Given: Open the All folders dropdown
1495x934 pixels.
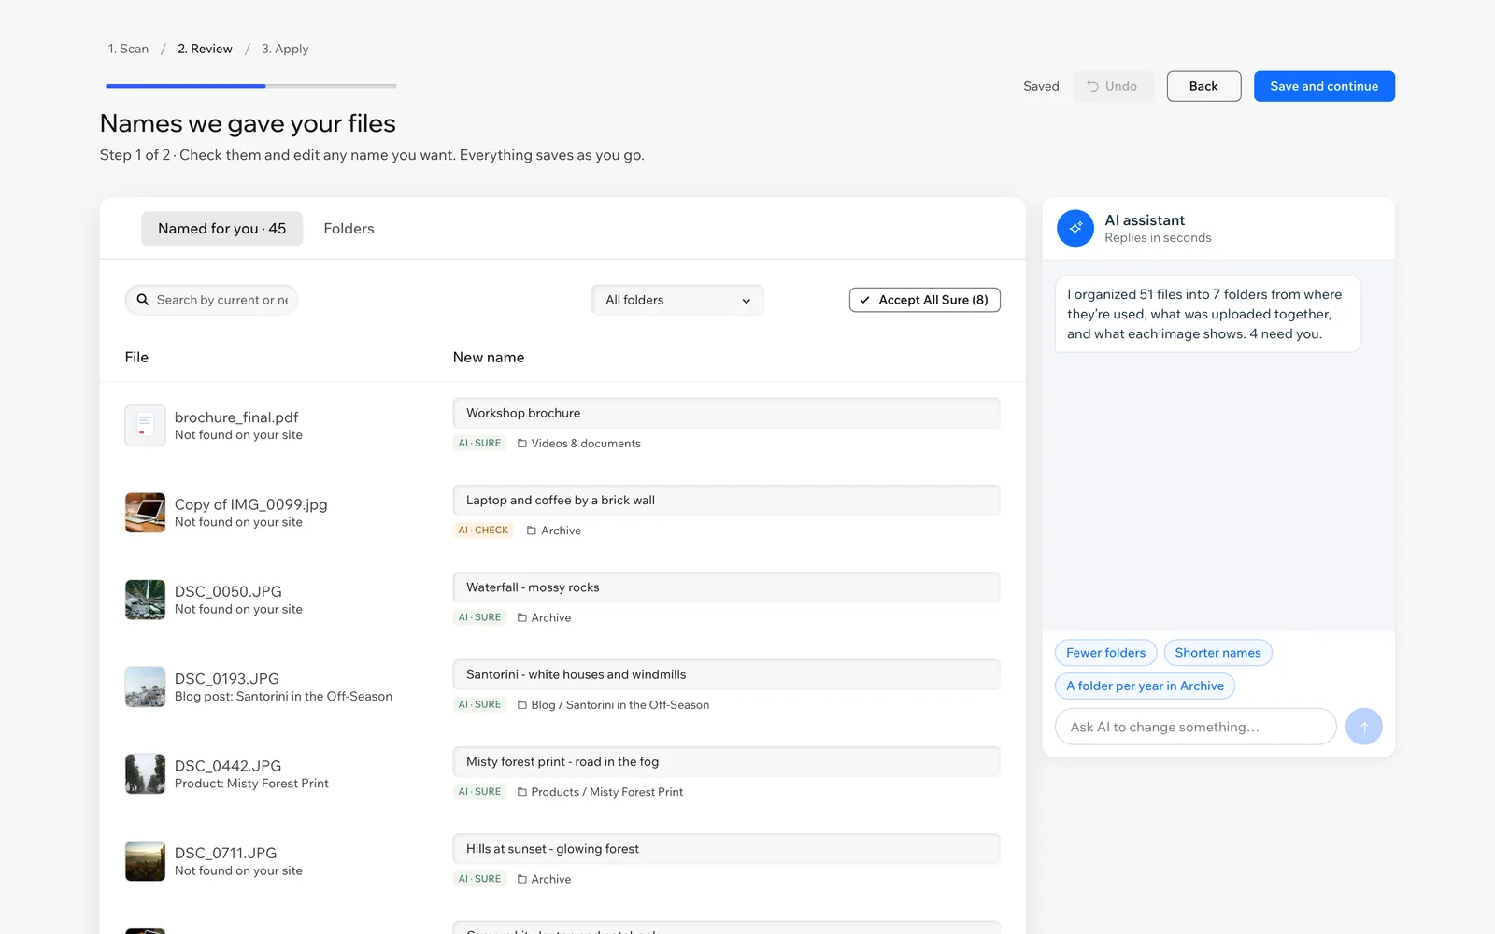Looking at the screenshot, I should pos(677,300).
